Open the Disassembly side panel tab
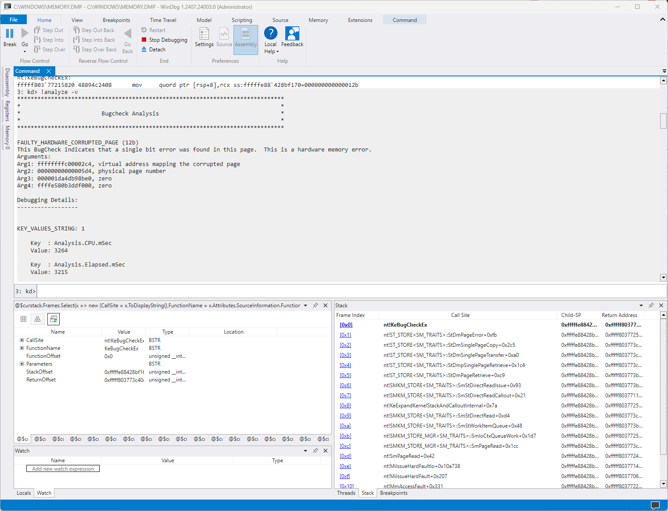The width and height of the screenshot is (668, 511). pos(7,82)
